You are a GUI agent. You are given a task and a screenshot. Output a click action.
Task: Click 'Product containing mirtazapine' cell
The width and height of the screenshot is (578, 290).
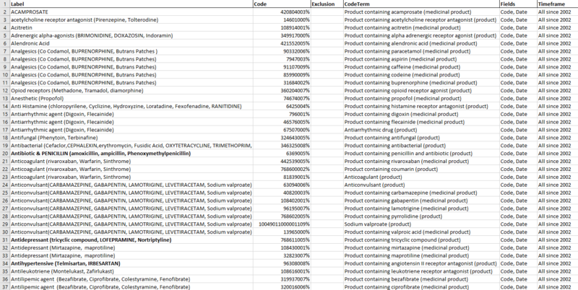421,247
